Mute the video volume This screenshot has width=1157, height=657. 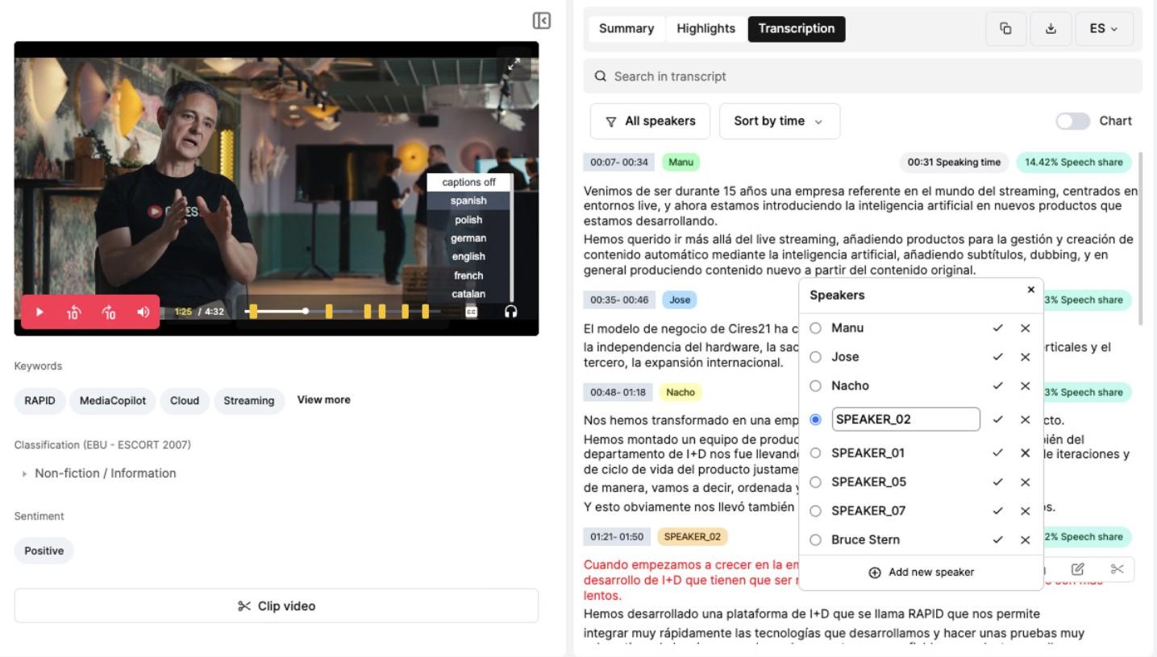pyautogui.click(x=144, y=312)
